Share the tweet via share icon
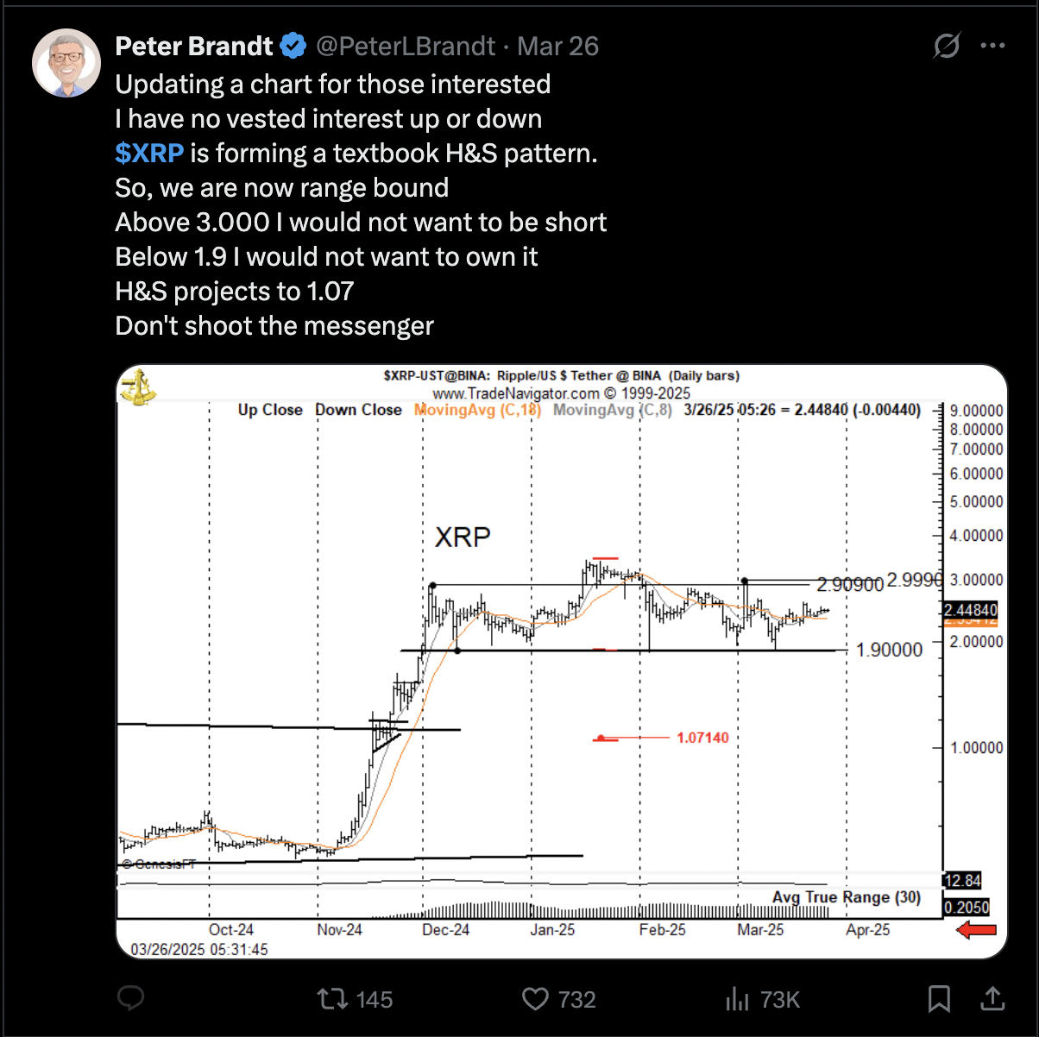Screen dimensions: 1039x1037 993,999
